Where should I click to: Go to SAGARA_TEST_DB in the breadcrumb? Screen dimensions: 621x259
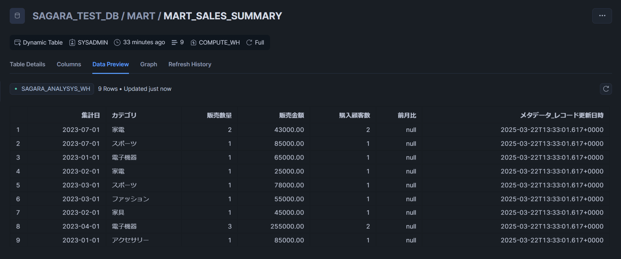click(x=76, y=16)
